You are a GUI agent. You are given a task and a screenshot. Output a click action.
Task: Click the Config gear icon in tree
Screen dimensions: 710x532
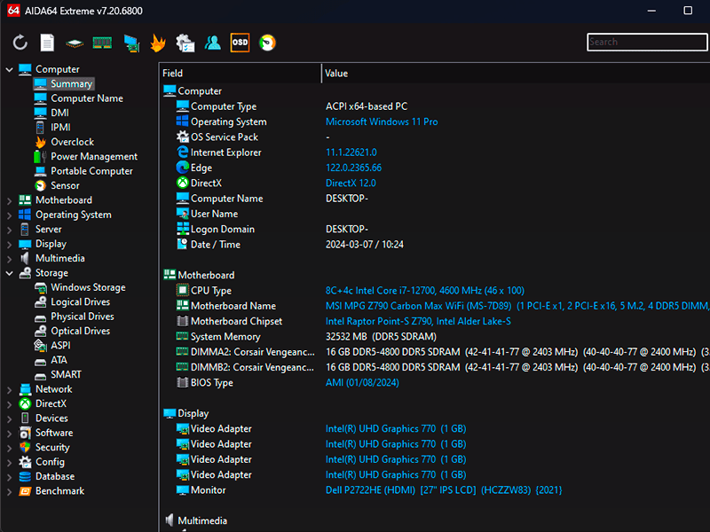coord(25,462)
